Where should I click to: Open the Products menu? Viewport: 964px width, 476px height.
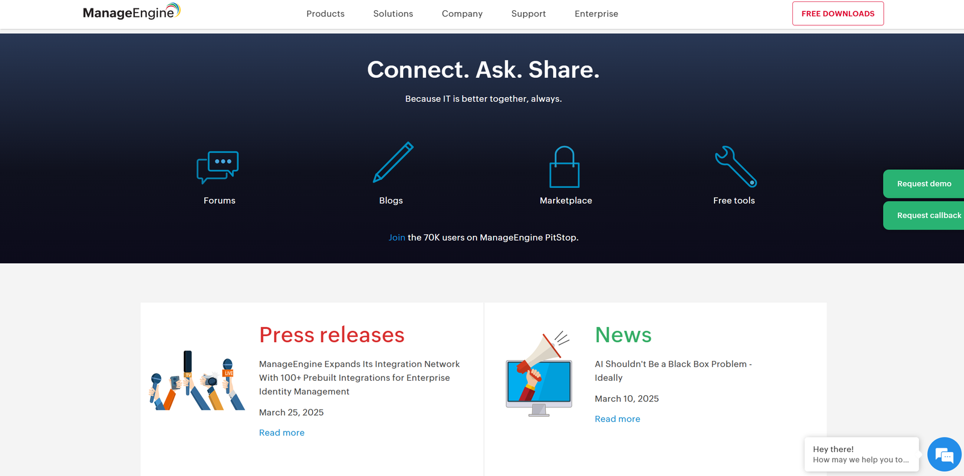(325, 14)
